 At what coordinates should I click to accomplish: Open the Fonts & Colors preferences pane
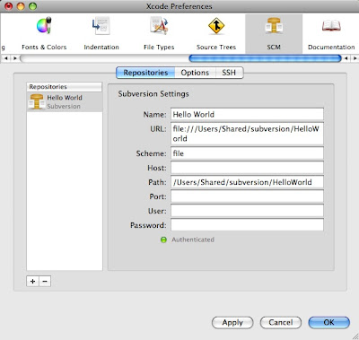(x=44, y=33)
